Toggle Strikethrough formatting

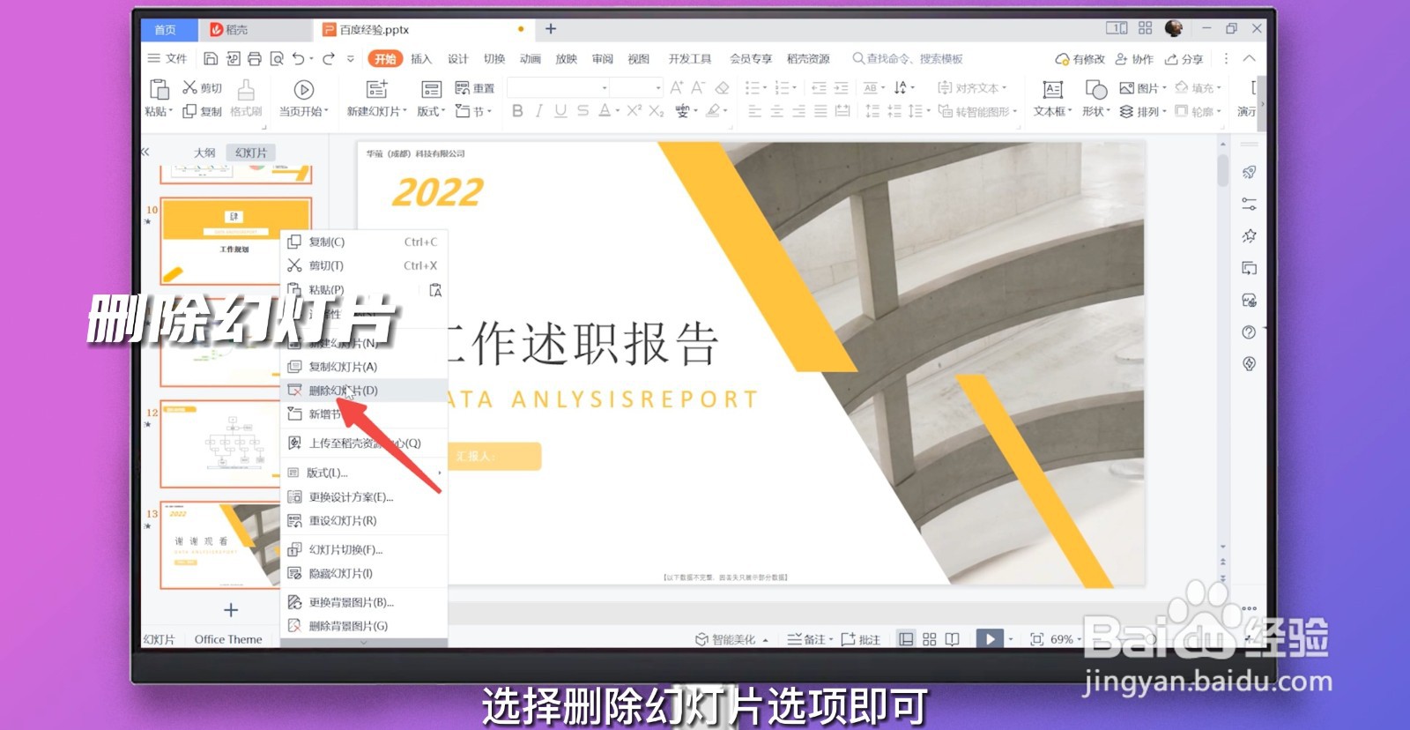tap(583, 111)
